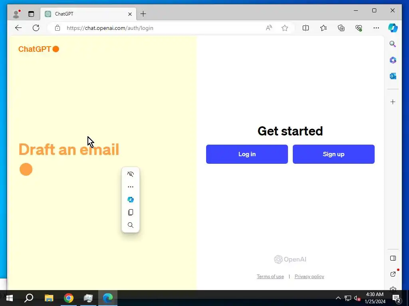Open the notification center
The width and height of the screenshot is (409, 306).
pos(396,298)
